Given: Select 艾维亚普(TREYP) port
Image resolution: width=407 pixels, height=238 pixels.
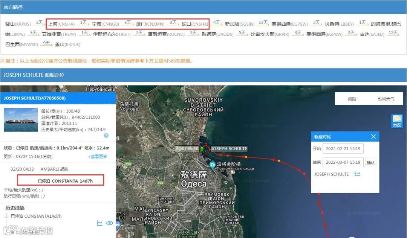Looking at the screenshot, I should pyautogui.click(x=59, y=34).
